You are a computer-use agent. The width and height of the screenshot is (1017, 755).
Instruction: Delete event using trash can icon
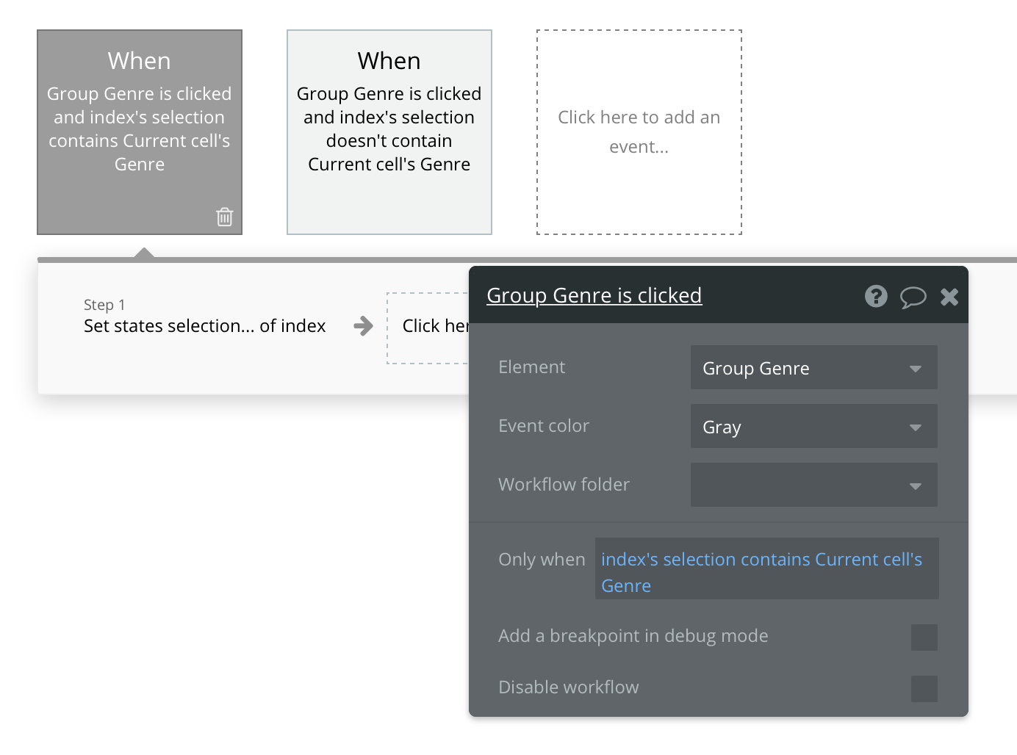pos(224,217)
